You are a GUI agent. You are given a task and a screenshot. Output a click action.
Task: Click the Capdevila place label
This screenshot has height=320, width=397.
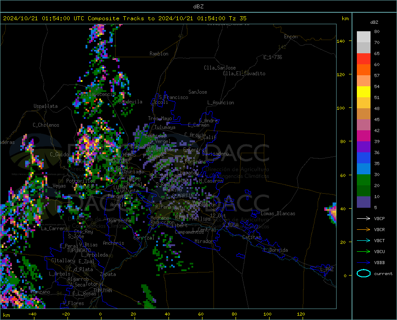pyautogui.click(x=130, y=102)
